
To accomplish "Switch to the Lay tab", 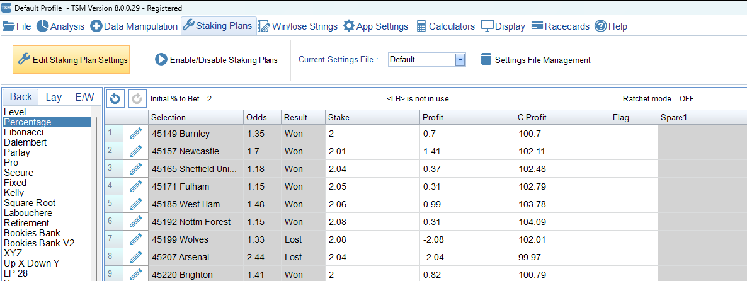I will 54,97.
